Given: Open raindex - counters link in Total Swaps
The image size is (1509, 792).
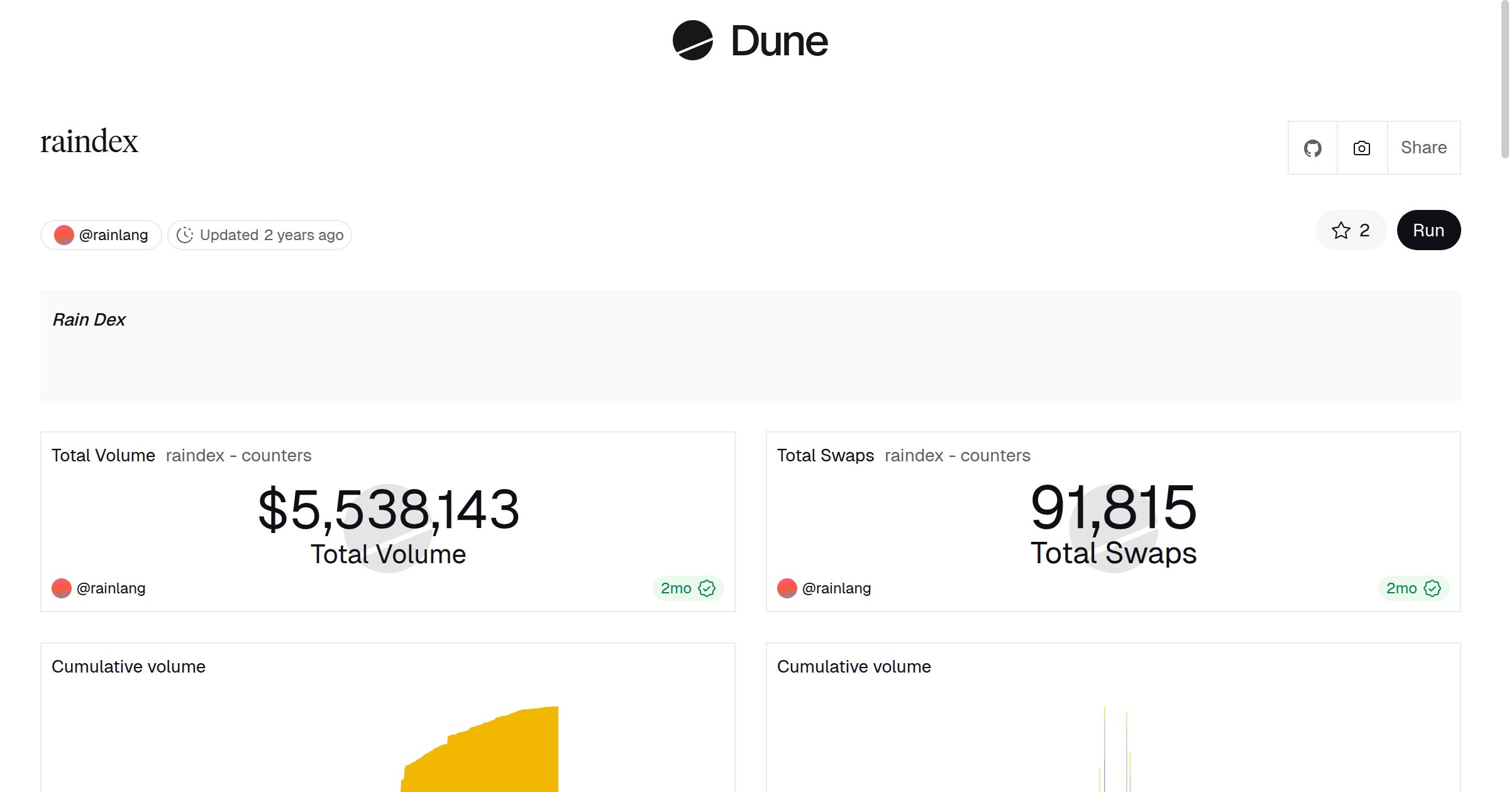Looking at the screenshot, I should [957, 456].
